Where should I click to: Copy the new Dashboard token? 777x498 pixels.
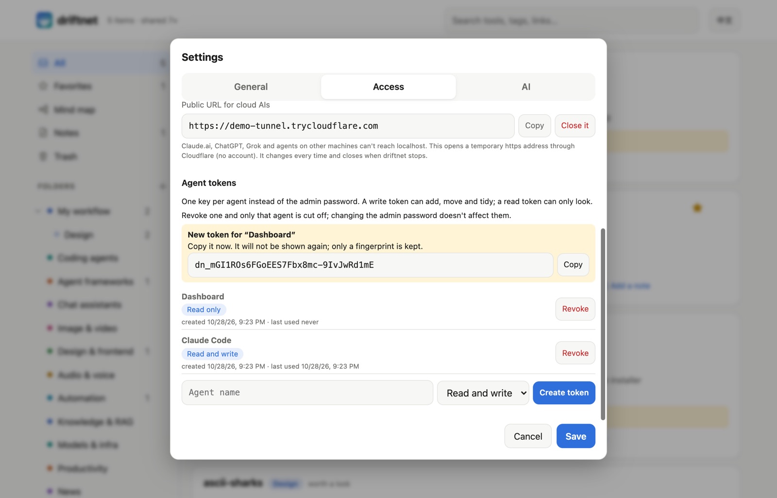(x=573, y=265)
